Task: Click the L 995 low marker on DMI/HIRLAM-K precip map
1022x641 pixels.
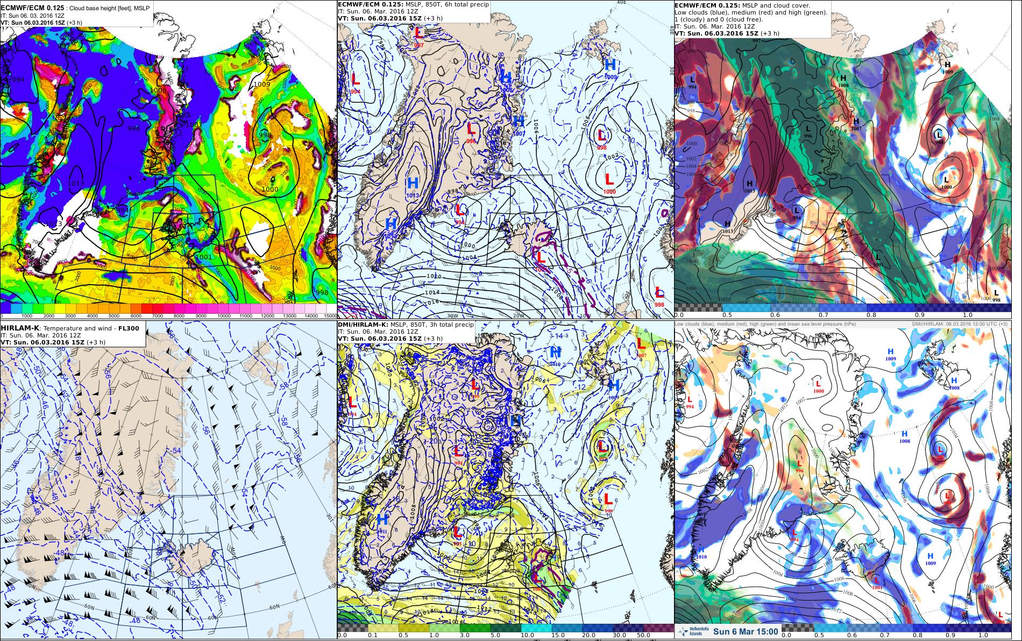Action: tap(458, 535)
